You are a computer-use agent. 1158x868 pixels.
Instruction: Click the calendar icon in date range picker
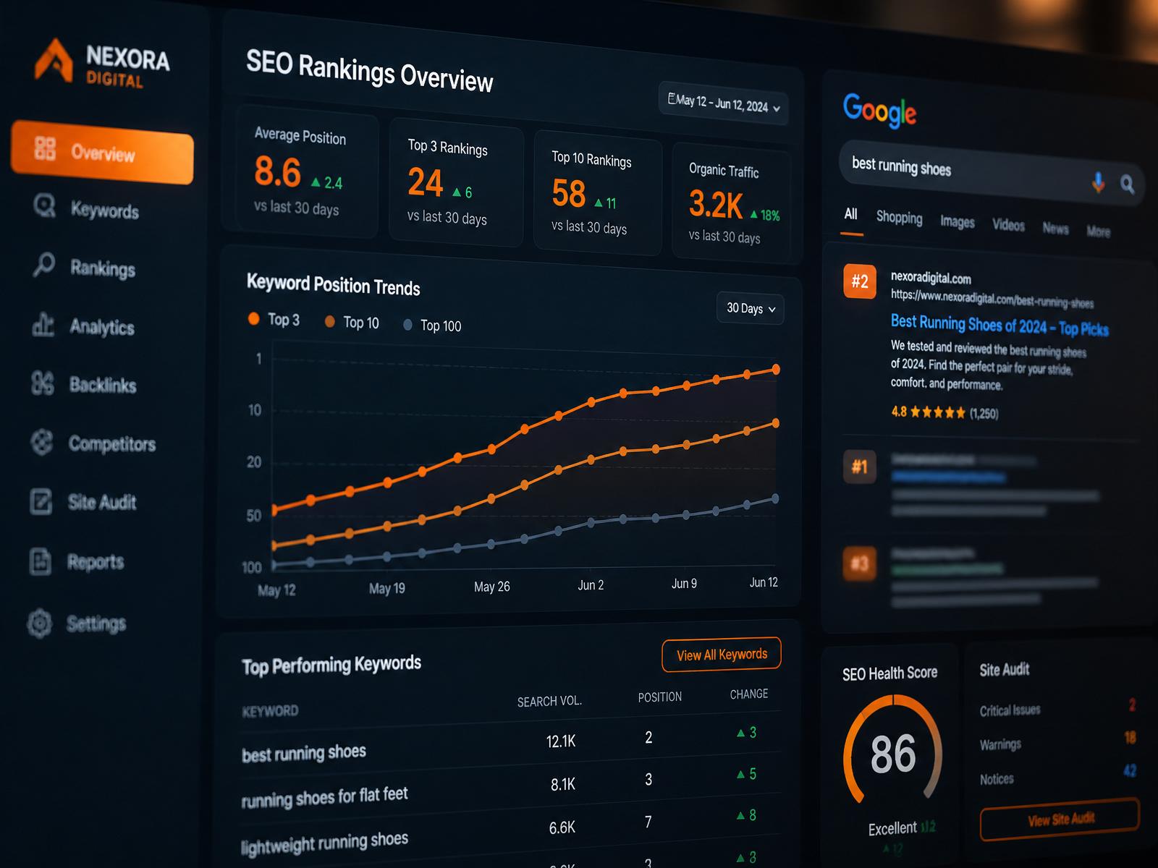coord(672,98)
